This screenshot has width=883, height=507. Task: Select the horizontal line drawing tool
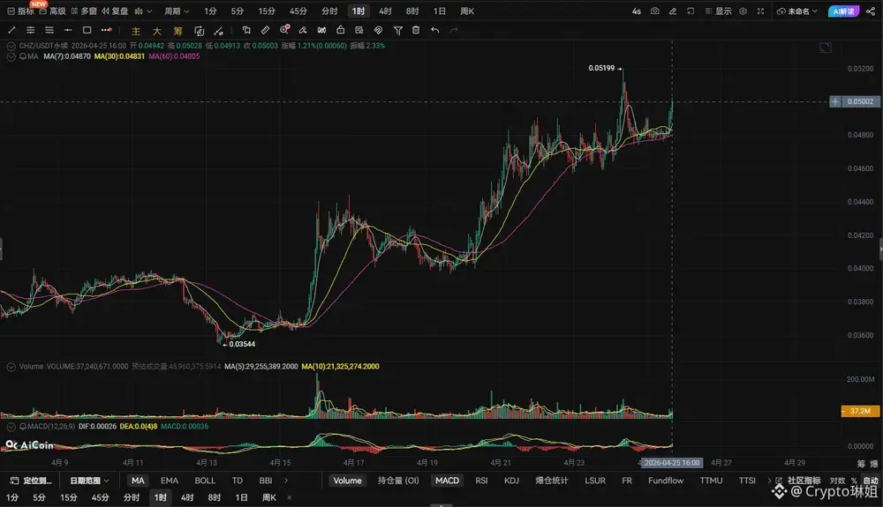[68, 30]
